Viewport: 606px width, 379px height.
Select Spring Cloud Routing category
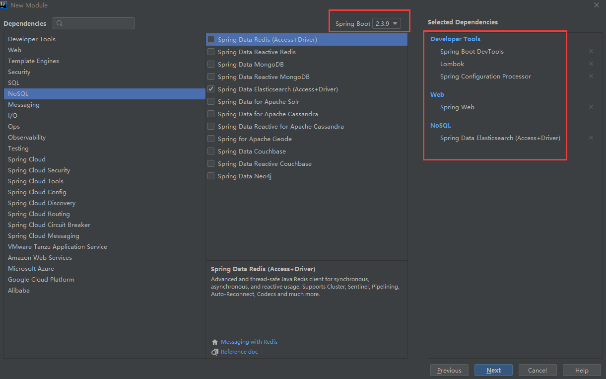click(x=105, y=214)
